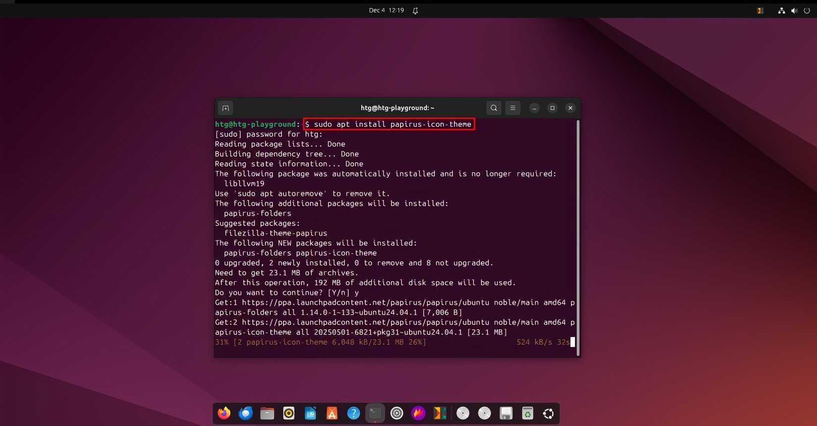The width and height of the screenshot is (817, 426).
Task: Open the Files manager in dock
Action: click(x=267, y=413)
